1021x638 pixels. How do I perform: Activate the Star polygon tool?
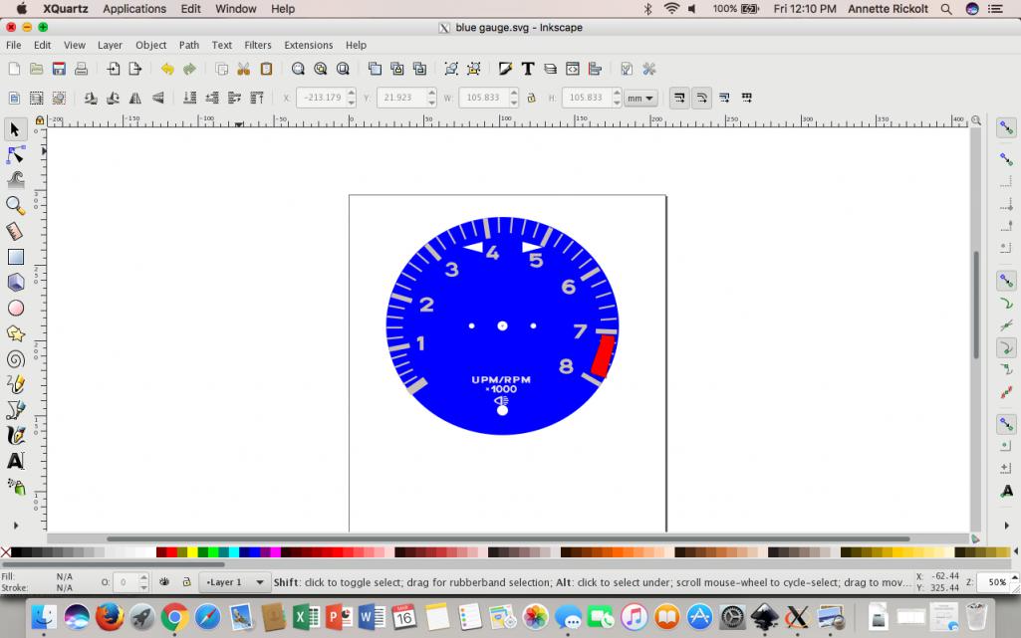(16, 333)
